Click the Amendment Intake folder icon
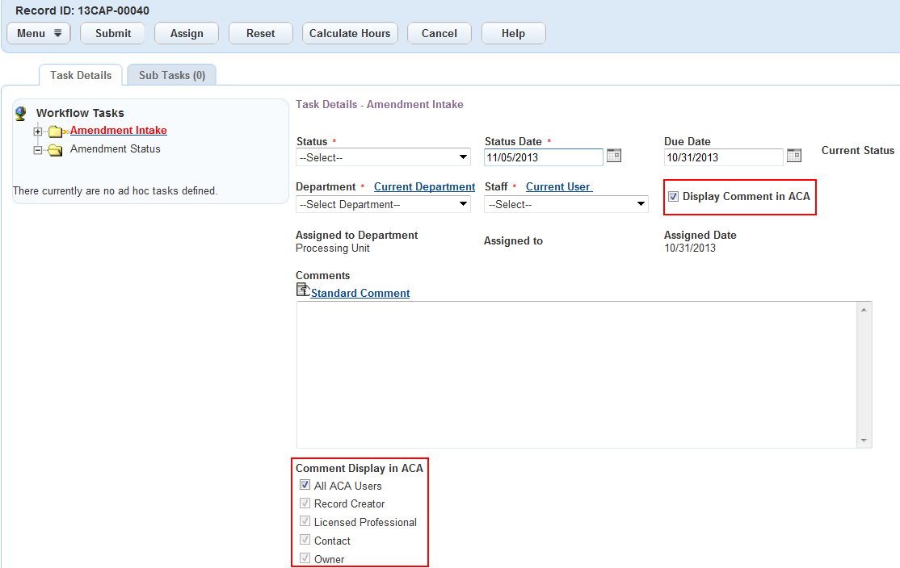Viewport: 900px width, 568px height. click(x=57, y=132)
